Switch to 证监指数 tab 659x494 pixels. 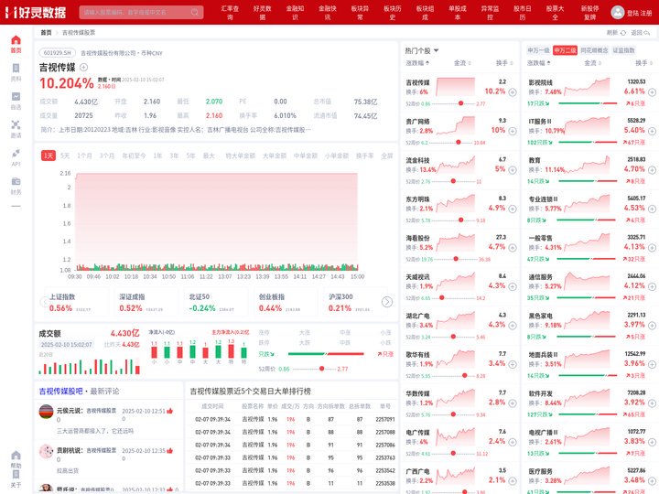(623, 50)
